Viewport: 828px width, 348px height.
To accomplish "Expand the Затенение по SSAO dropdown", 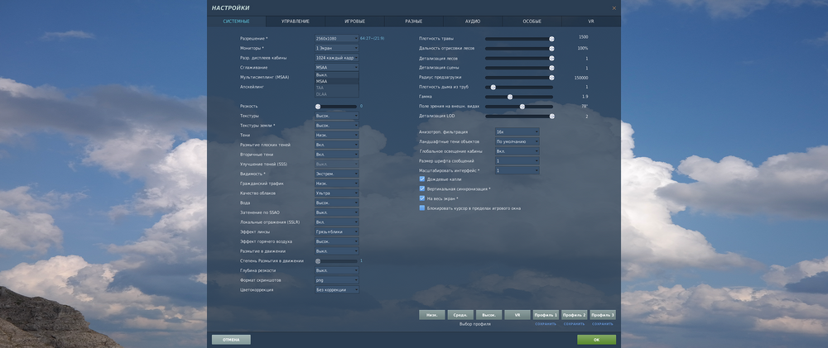I will (x=337, y=212).
